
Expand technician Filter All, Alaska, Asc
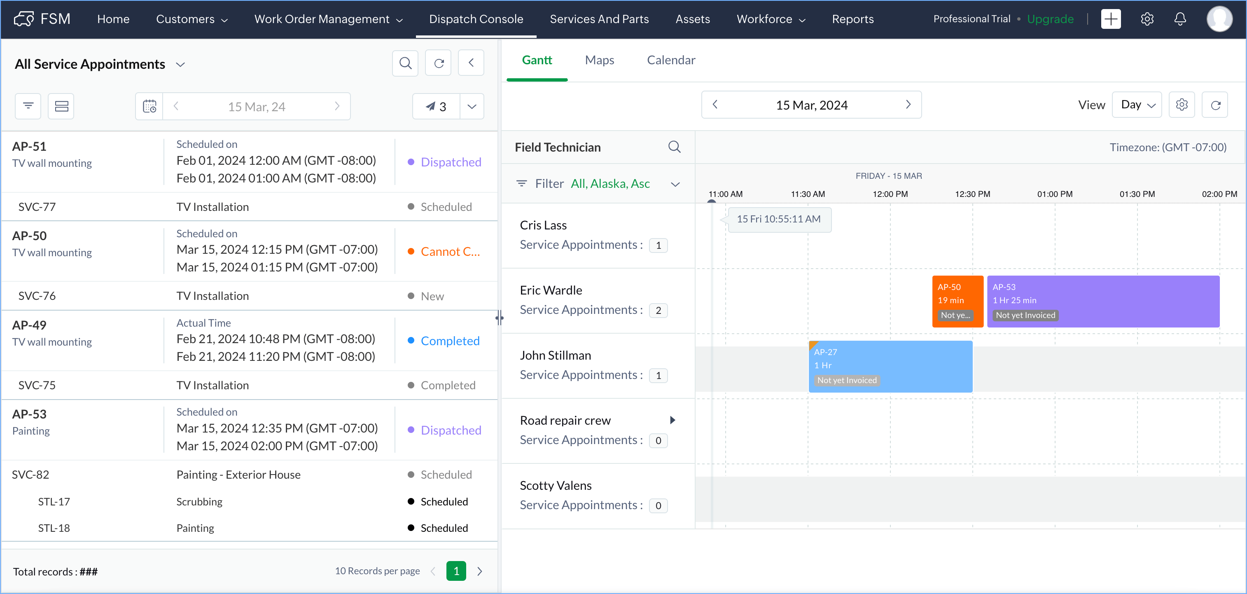(675, 184)
